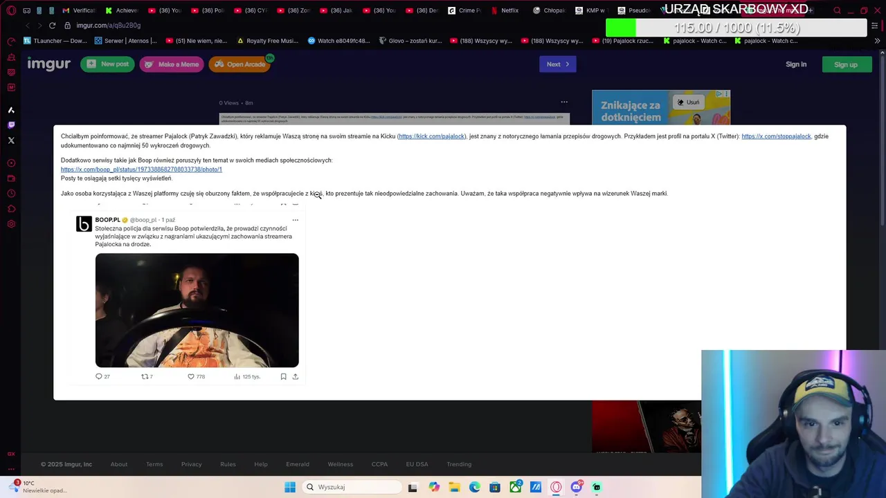Open kick.com/pajalock link in text
886x498 pixels.
click(432, 136)
